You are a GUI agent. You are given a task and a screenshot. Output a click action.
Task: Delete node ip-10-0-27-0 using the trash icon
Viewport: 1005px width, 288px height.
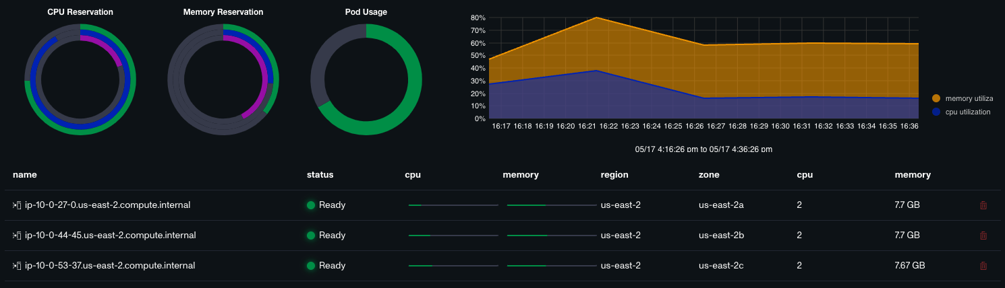[983, 205]
